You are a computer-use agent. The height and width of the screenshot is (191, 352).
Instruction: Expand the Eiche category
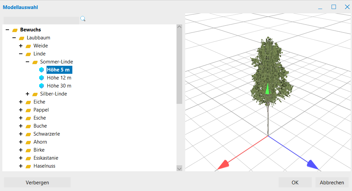point(21,102)
